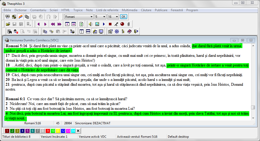Click 'Versiune activă: VDC' status entry
Screen dimensions: 260x141
(x=92, y=137)
